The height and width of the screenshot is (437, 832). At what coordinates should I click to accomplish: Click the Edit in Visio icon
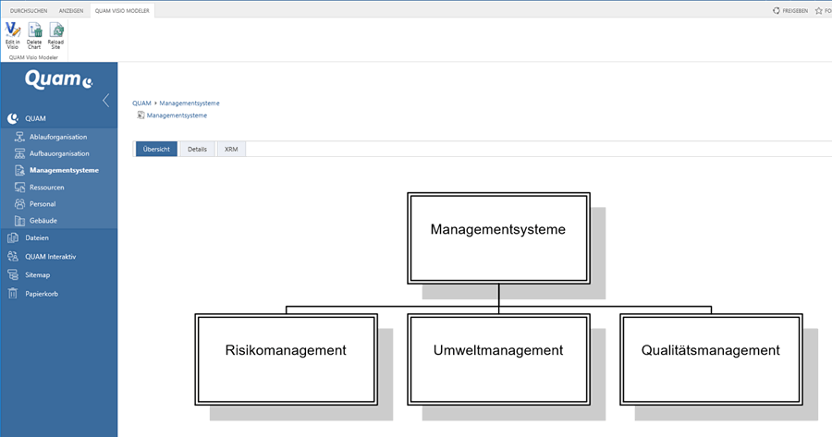tap(12, 30)
